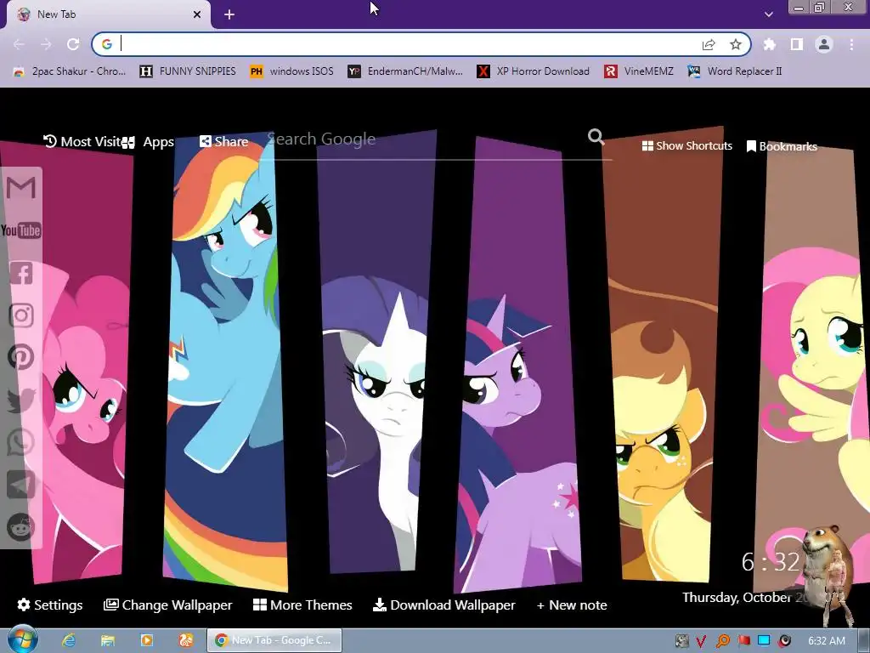Screen dimensions: 870x653
Task: Open the VineMEMZ bookmark
Action: click(x=639, y=71)
